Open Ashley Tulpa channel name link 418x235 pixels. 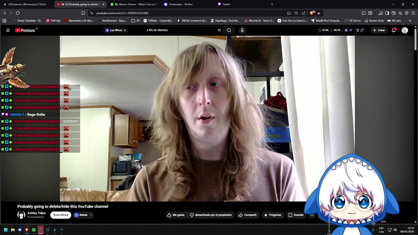[x=37, y=213]
